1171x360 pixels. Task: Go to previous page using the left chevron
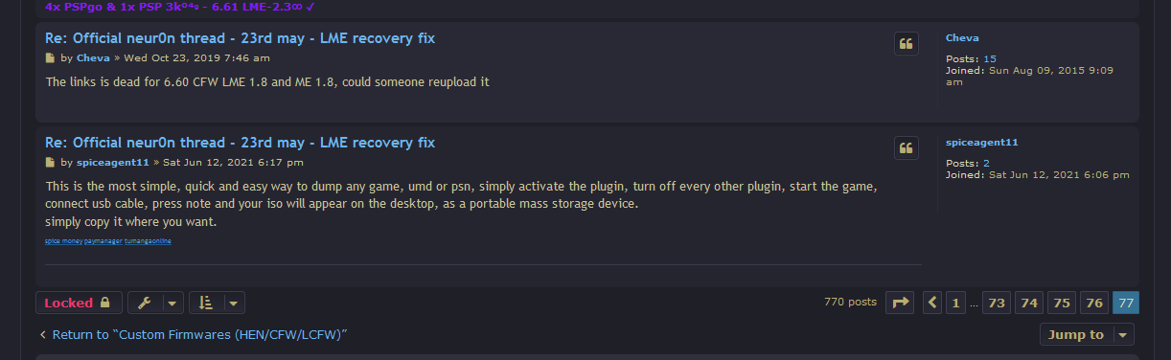932,303
